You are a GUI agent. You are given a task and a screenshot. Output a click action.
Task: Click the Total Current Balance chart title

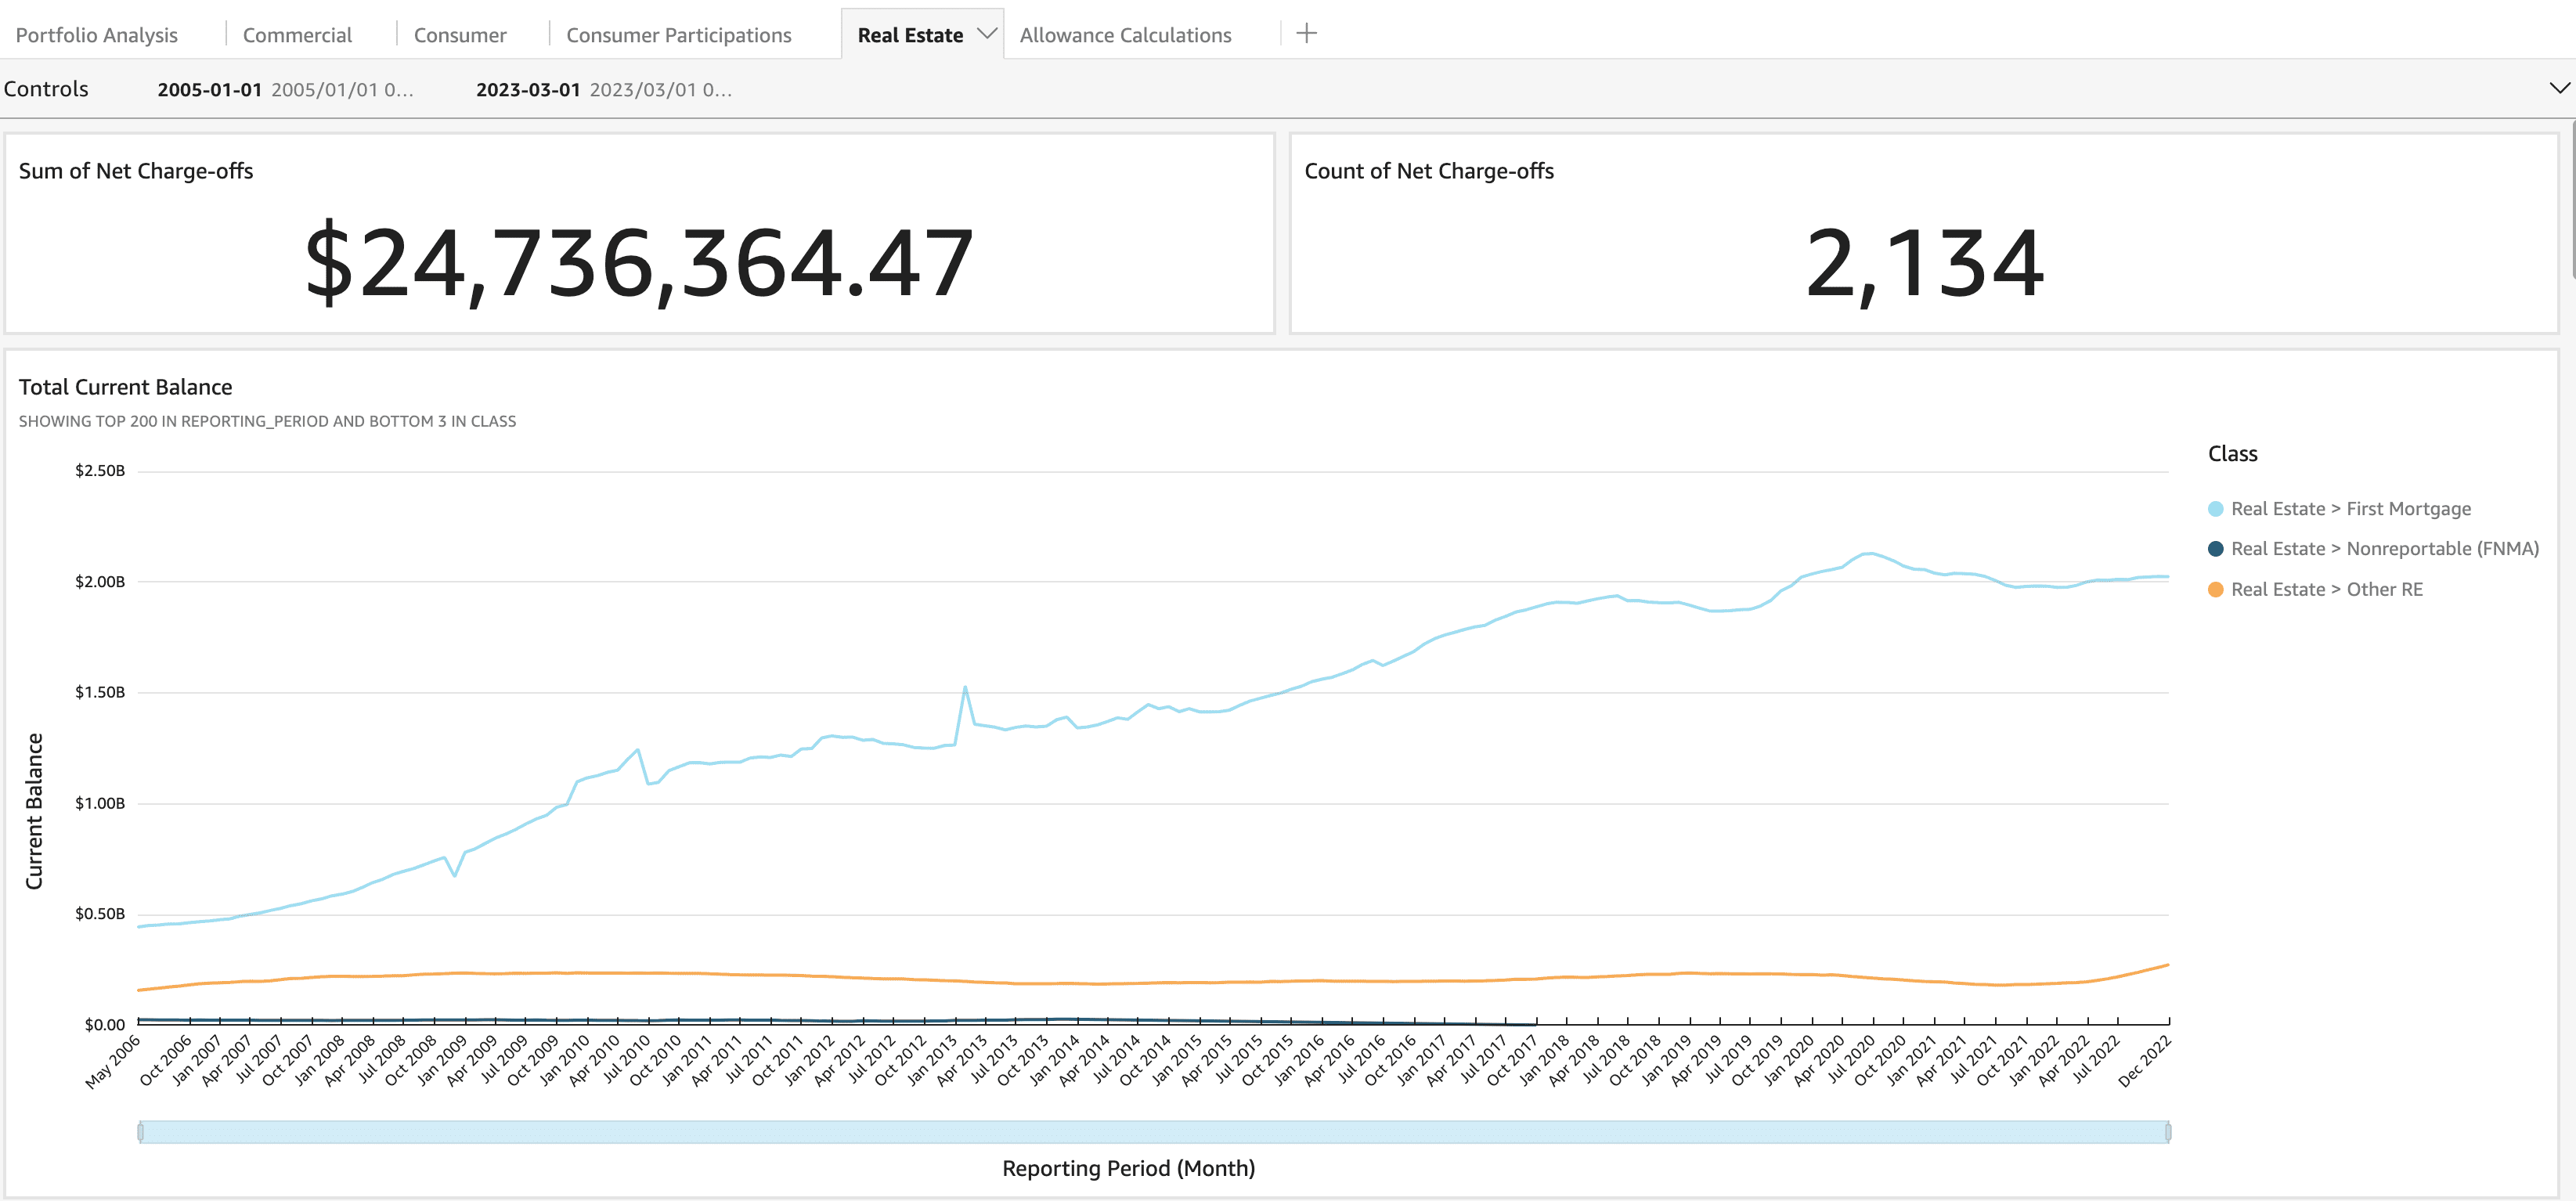pos(125,387)
